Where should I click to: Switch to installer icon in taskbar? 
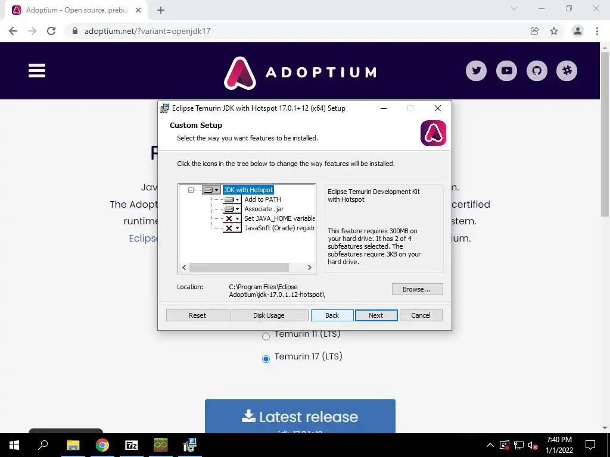[x=189, y=445]
